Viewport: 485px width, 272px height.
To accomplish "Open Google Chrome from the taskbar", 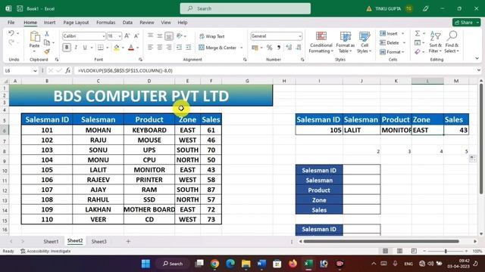I will coord(214,264).
